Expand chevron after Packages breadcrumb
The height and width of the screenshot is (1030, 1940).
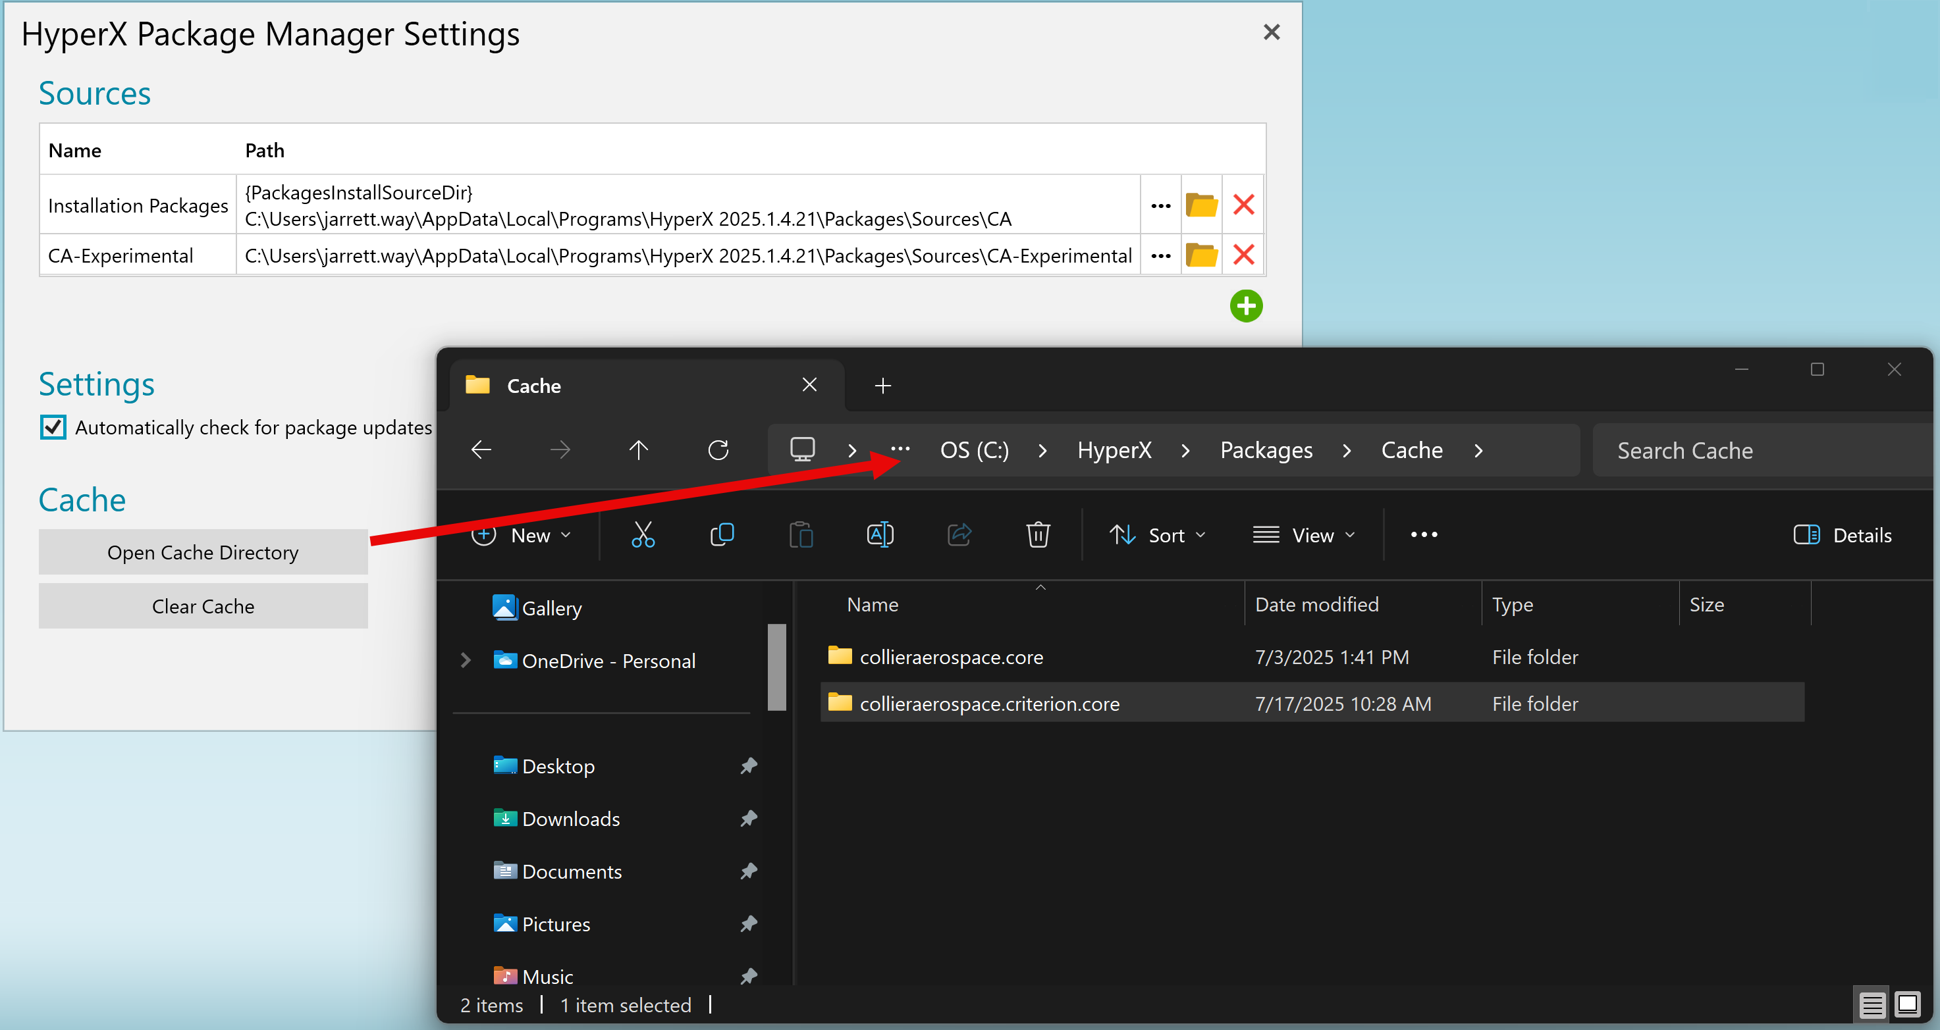pyautogui.click(x=1347, y=450)
